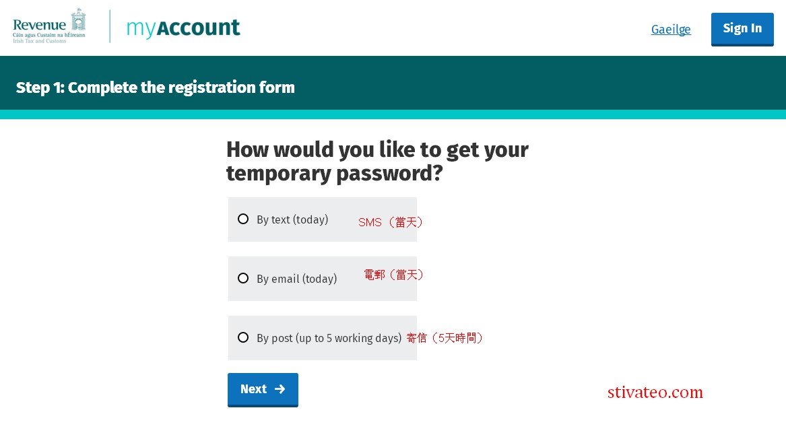Click the teal divider bar below the header
This screenshot has height=441, width=786.
pyautogui.click(x=393, y=116)
